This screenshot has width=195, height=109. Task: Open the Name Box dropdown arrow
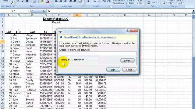28,11
